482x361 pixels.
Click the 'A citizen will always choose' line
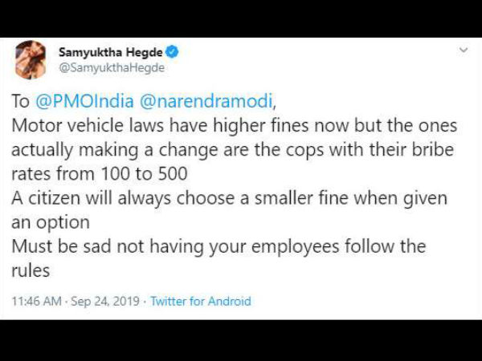click(x=229, y=198)
